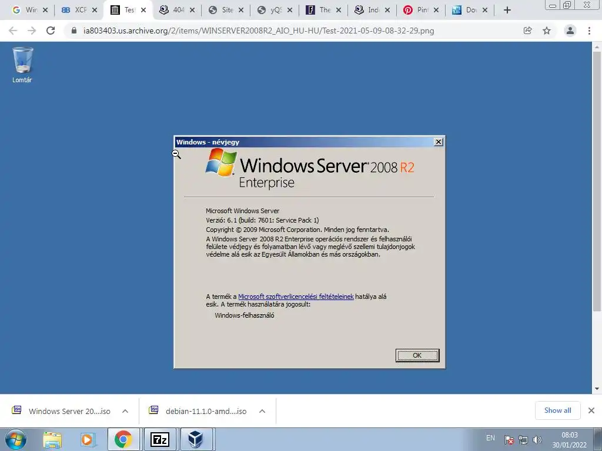Open the VirtualBox taskbar icon
Viewport: 602px width, 451px height.
pos(195,439)
